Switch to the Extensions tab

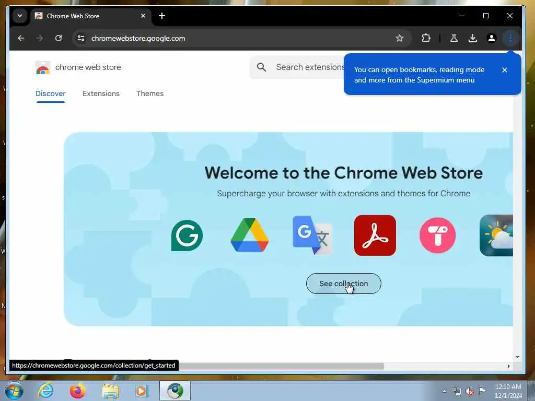pyautogui.click(x=101, y=93)
